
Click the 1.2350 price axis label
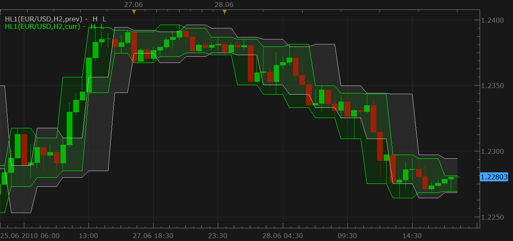pyautogui.click(x=492, y=86)
